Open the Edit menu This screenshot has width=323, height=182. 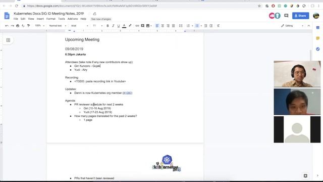pyautogui.click(x=23, y=19)
